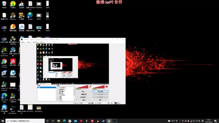Click the 编辑场景 button
The image size is (219, 123).
[84, 94]
